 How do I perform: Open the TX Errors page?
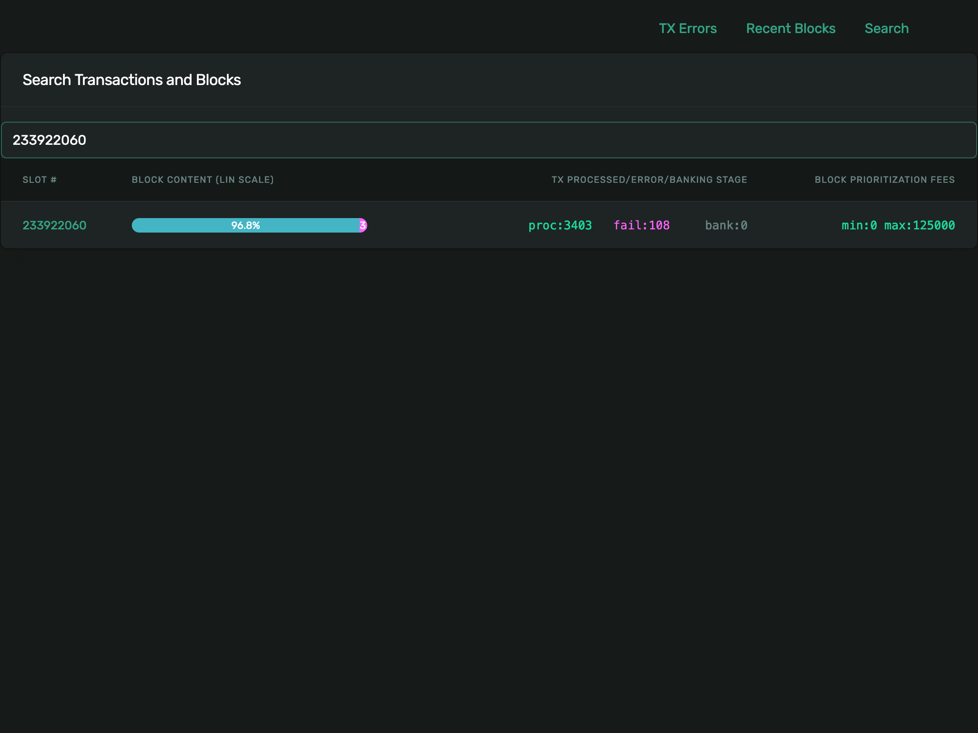[x=688, y=29]
